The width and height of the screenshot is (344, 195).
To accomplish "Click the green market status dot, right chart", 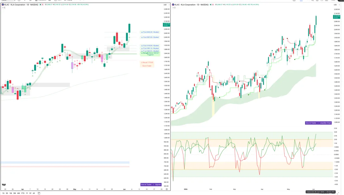I will click(211, 5).
